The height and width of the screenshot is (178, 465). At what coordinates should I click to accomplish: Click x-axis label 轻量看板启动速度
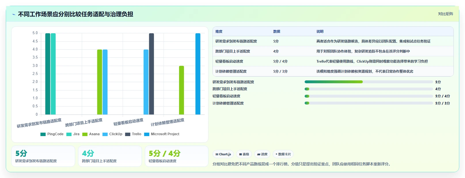coord(128,122)
